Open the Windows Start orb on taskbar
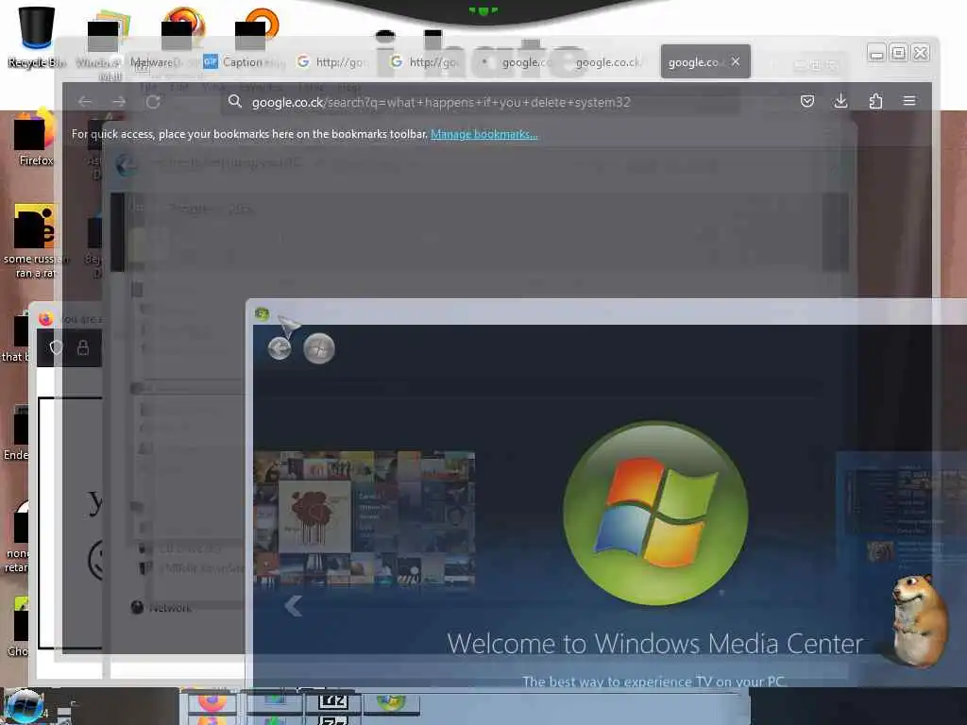This screenshot has width=967, height=725. click(x=25, y=706)
